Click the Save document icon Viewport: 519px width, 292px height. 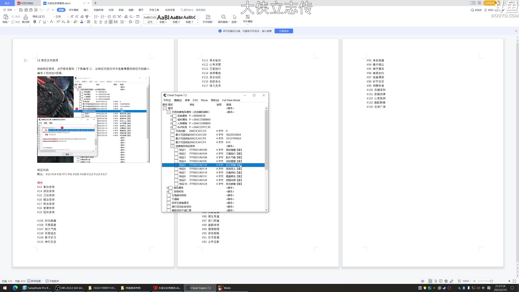[21, 10]
